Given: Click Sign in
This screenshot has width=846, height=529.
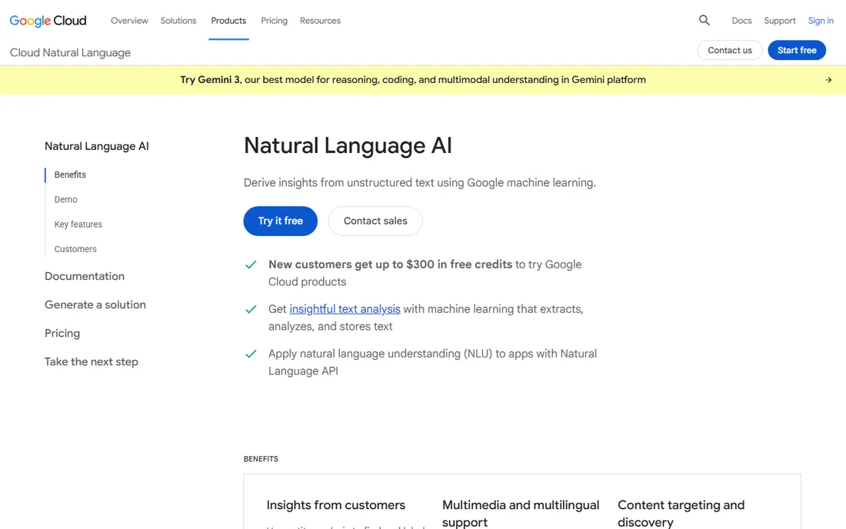Looking at the screenshot, I should [821, 21].
